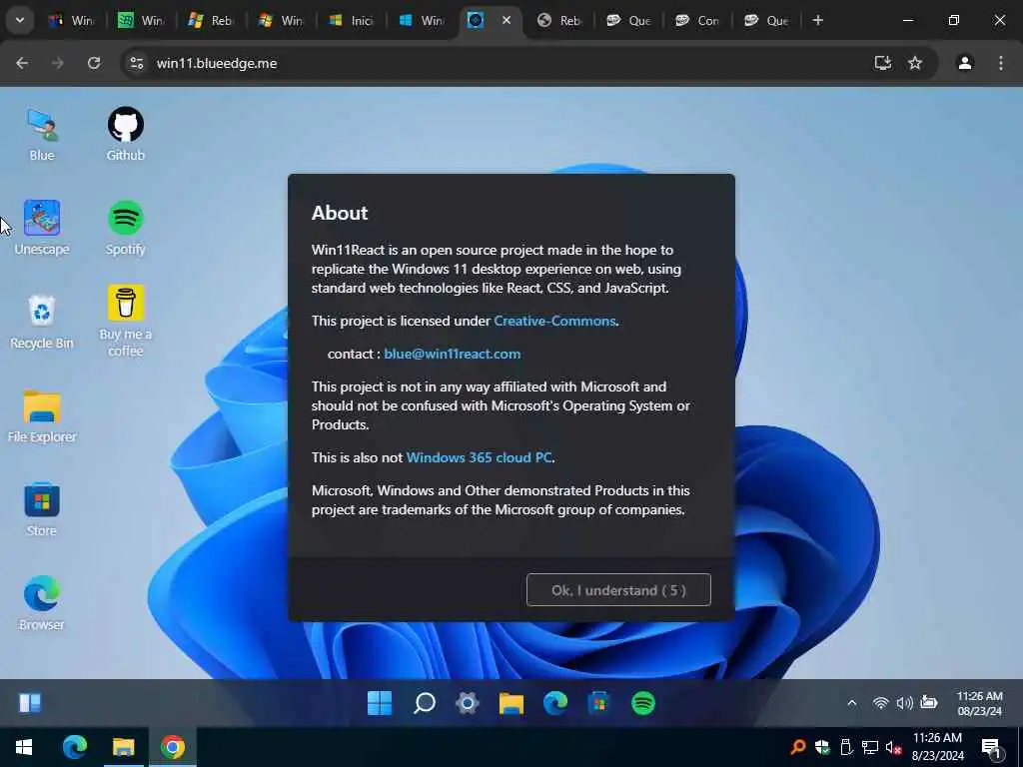Open Spotify in the Win11 taskbar
Viewport: 1023px width, 767px height.
pos(643,703)
